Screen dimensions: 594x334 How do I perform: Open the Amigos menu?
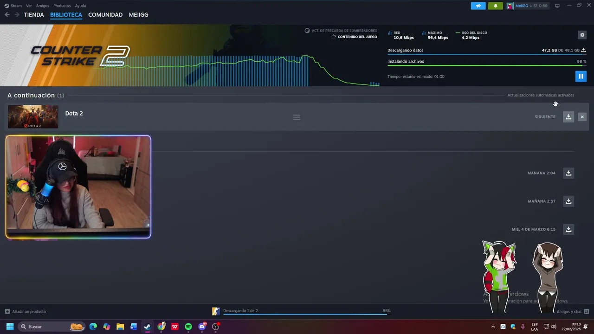[43, 6]
